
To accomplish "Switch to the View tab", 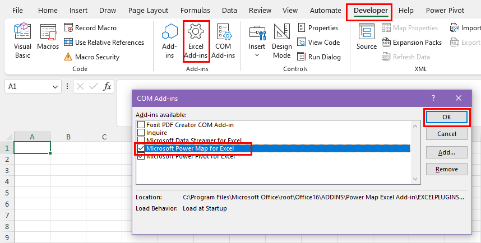I will 290,11.
